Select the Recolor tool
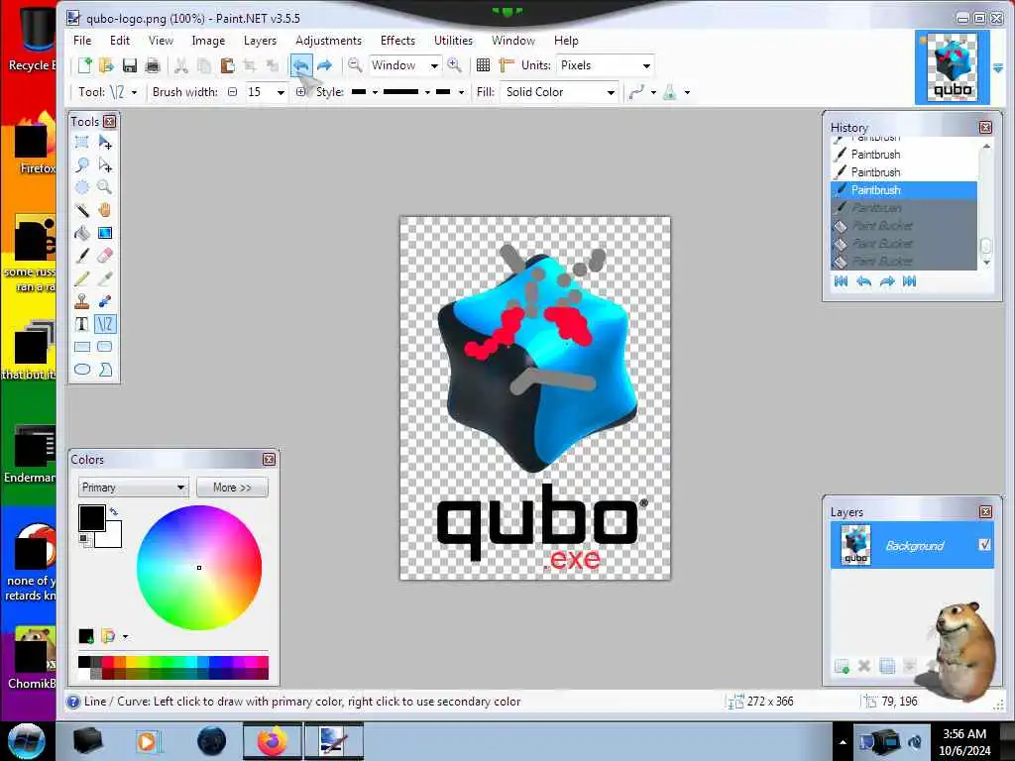Viewport: 1015px width, 761px height. [x=104, y=301]
